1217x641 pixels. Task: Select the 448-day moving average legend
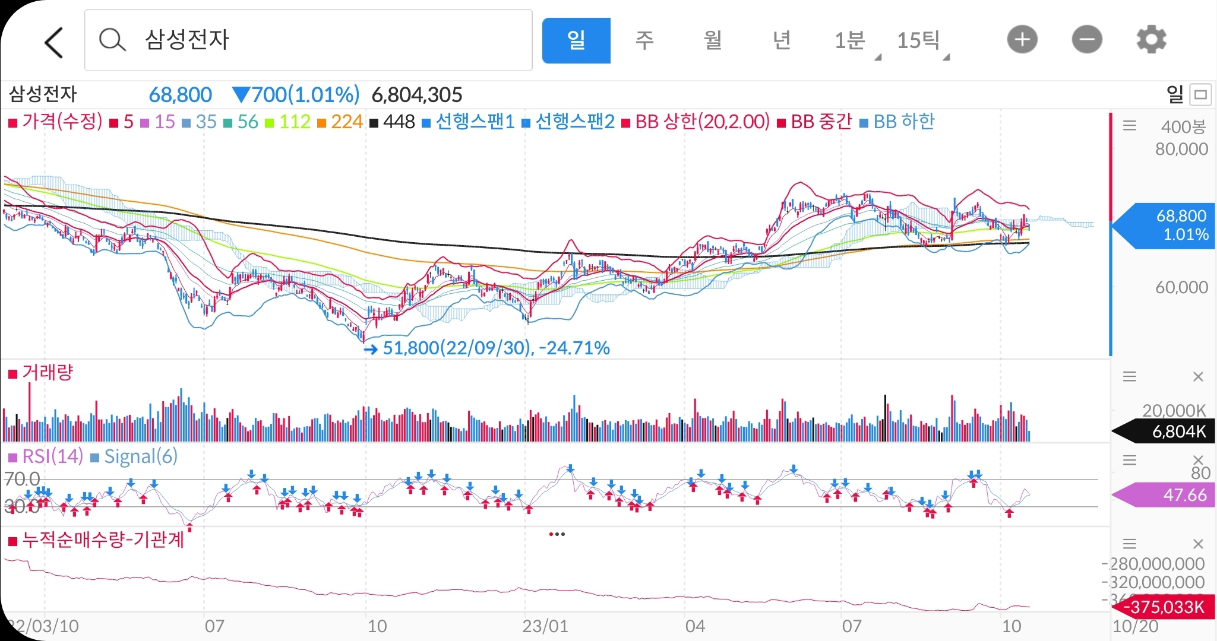392,122
